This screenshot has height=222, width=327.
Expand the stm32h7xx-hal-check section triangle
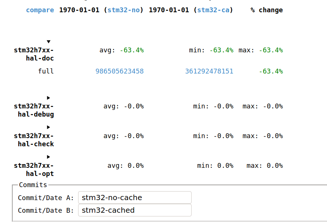click(x=49, y=127)
